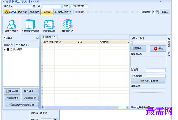Click the 添加帐号 button
This screenshot has height=120, width=178.
click(x=12, y=91)
